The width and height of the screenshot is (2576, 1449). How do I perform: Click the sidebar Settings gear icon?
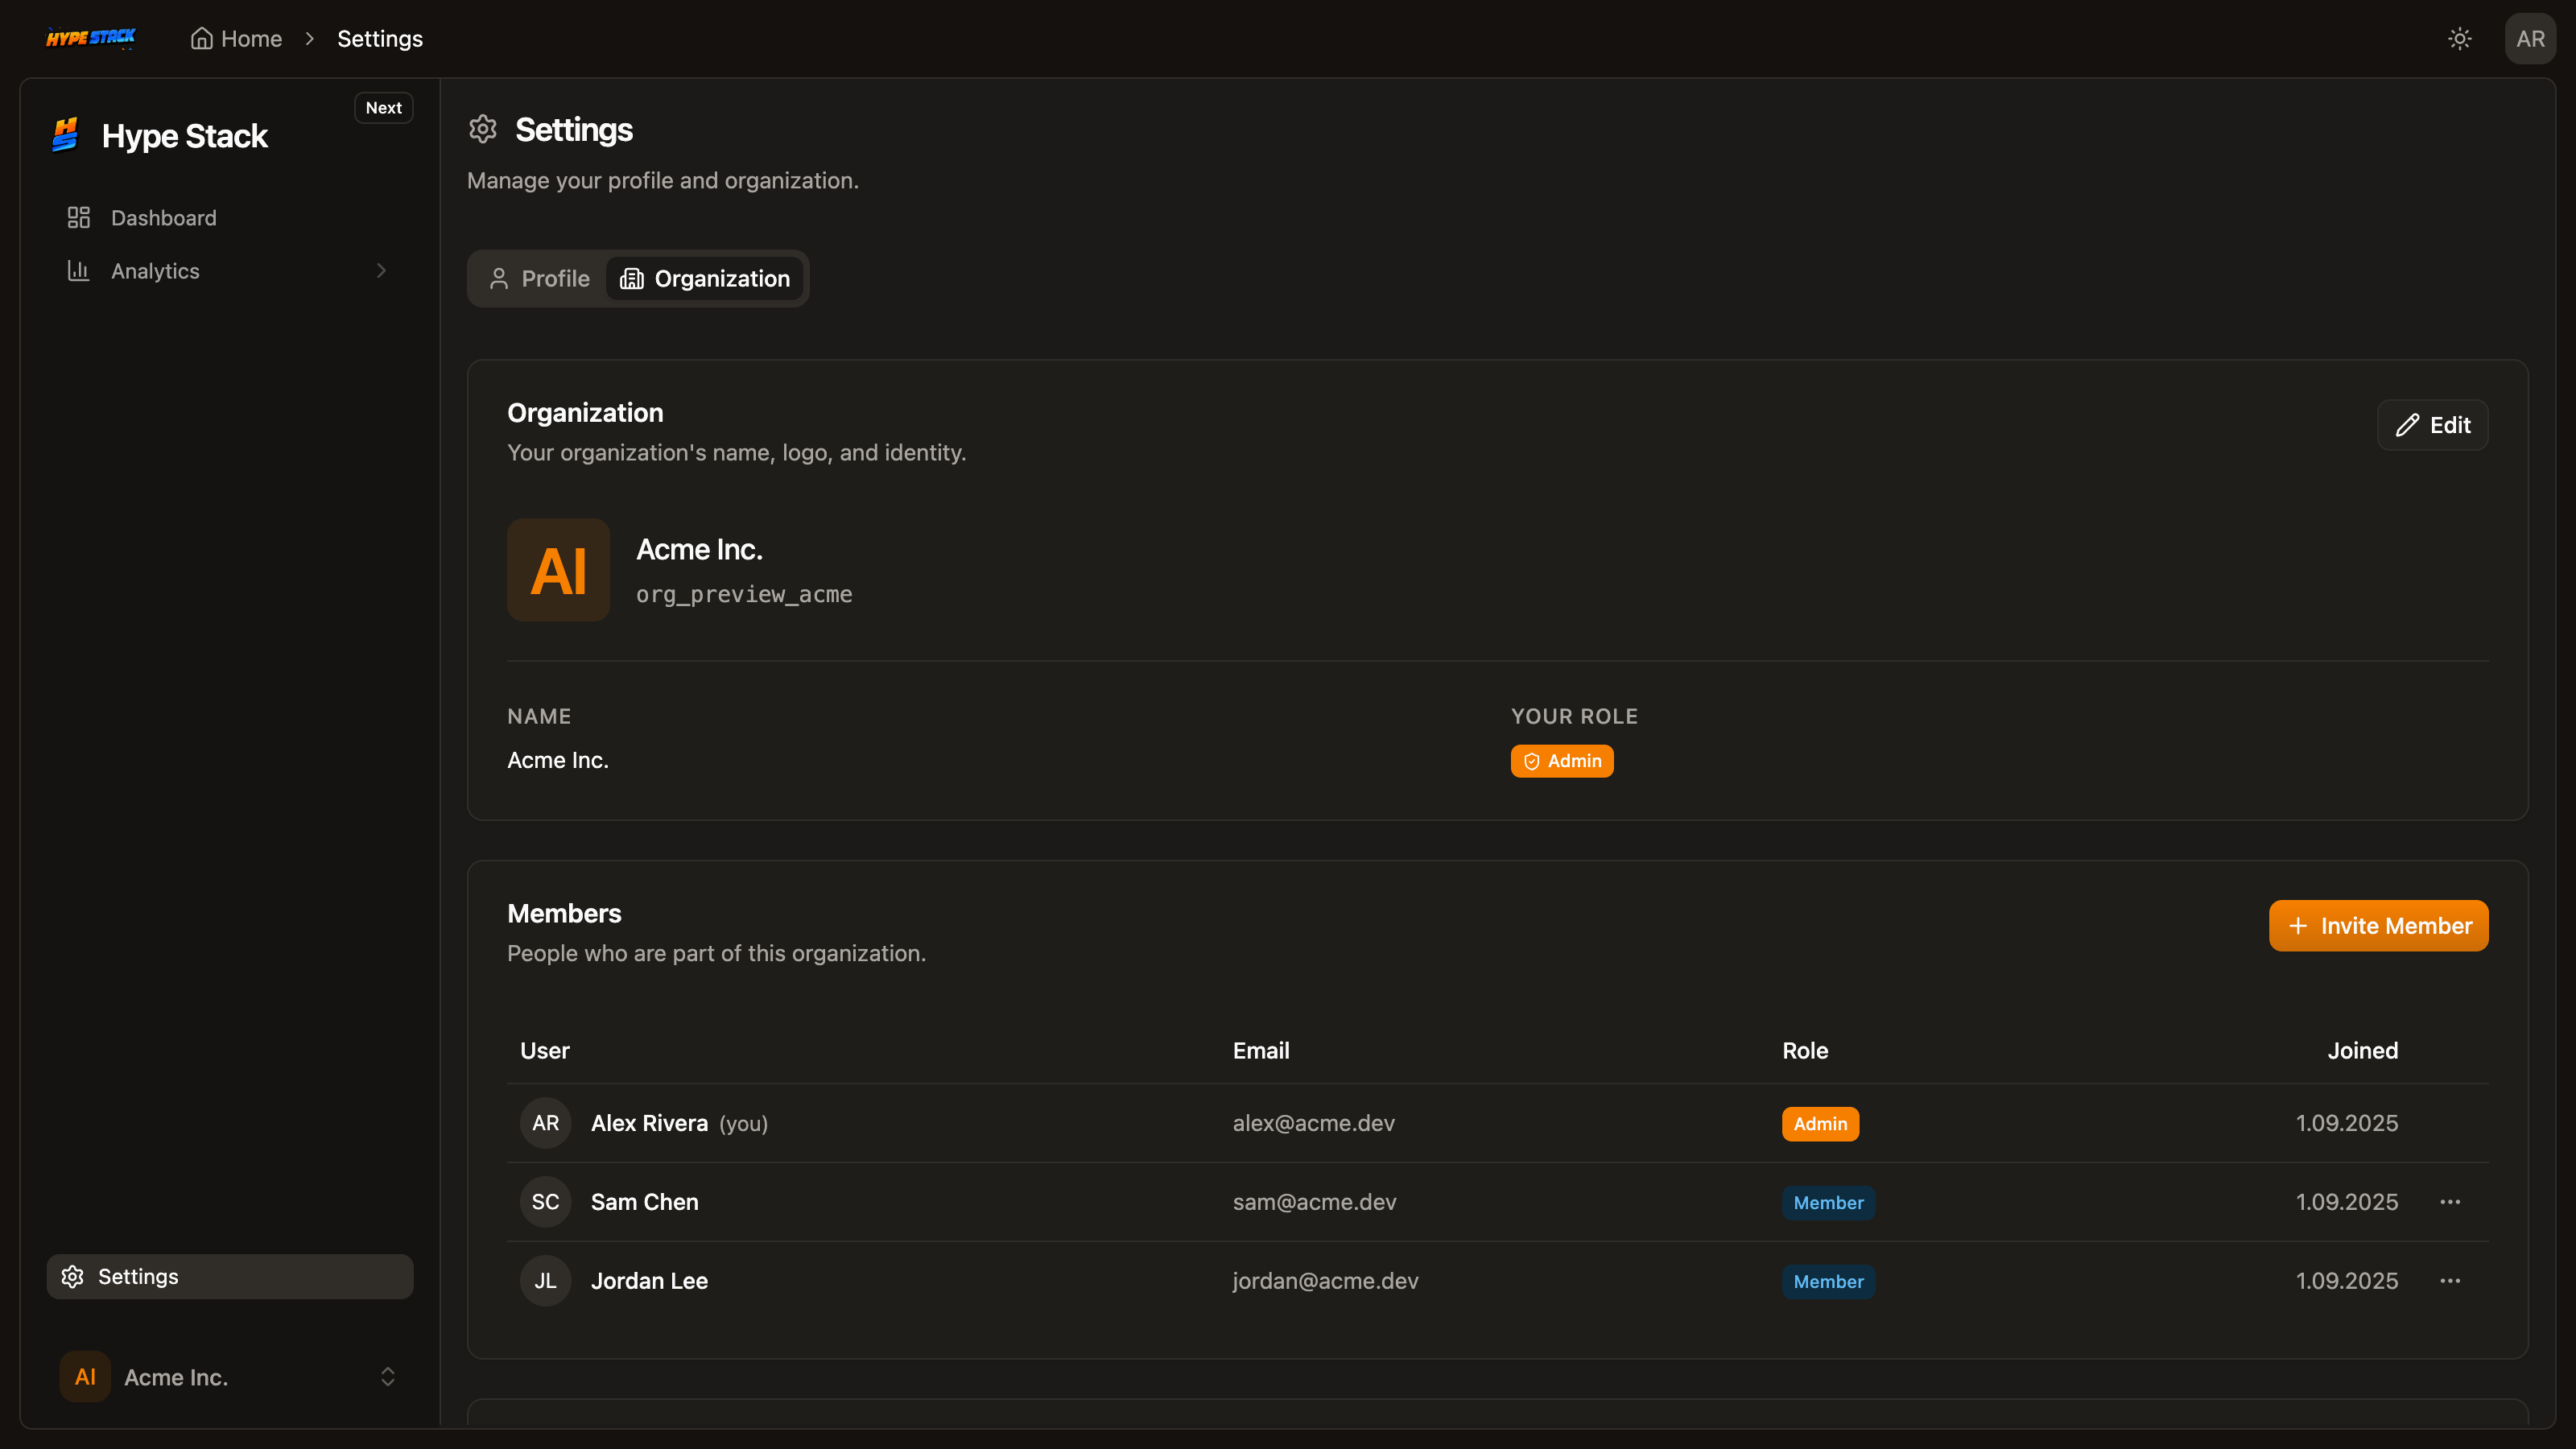click(x=72, y=1277)
